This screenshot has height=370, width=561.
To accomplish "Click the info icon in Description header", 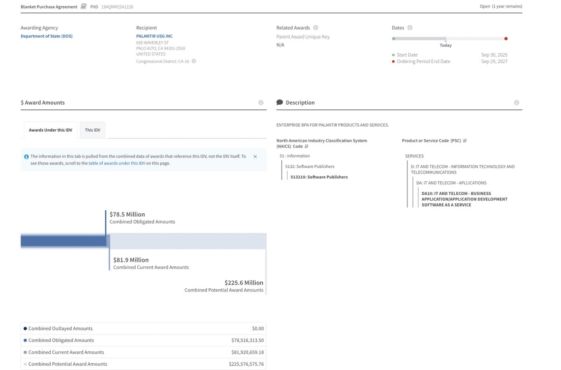I will pos(517,103).
